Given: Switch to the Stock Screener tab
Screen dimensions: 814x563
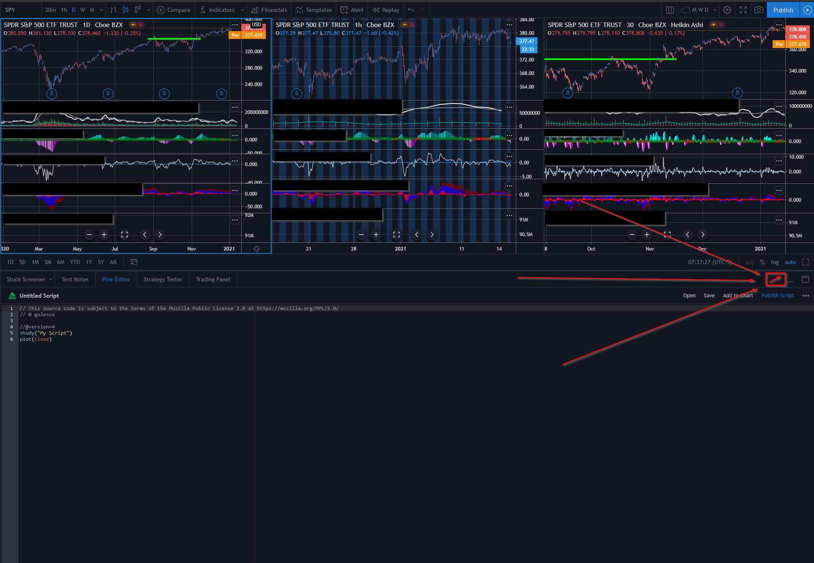Looking at the screenshot, I should 26,279.
